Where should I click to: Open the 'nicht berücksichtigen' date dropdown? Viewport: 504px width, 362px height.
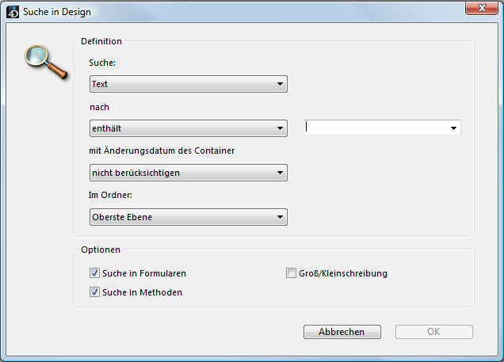pos(188,173)
